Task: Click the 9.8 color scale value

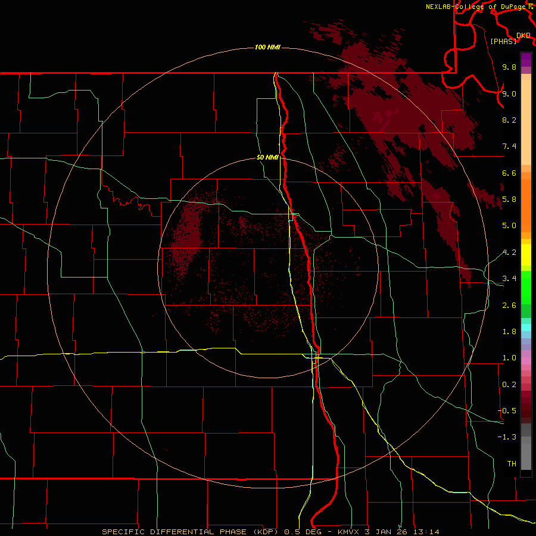Action: tap(509, 67)
